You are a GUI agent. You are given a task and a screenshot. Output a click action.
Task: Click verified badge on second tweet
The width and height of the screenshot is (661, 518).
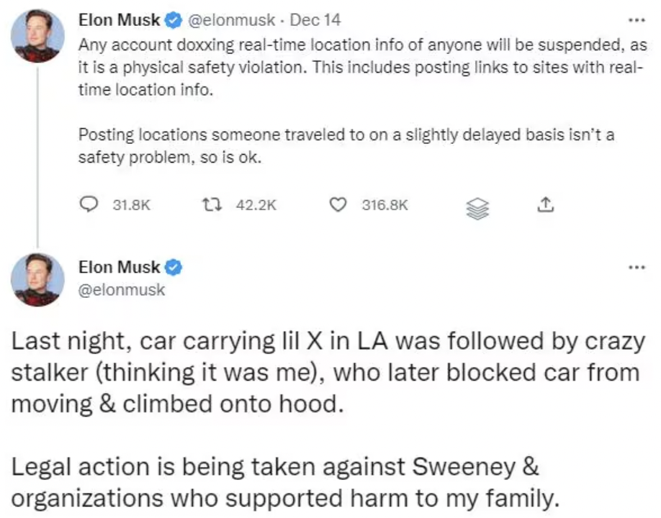pyautogui.click(x=174, y=268)
